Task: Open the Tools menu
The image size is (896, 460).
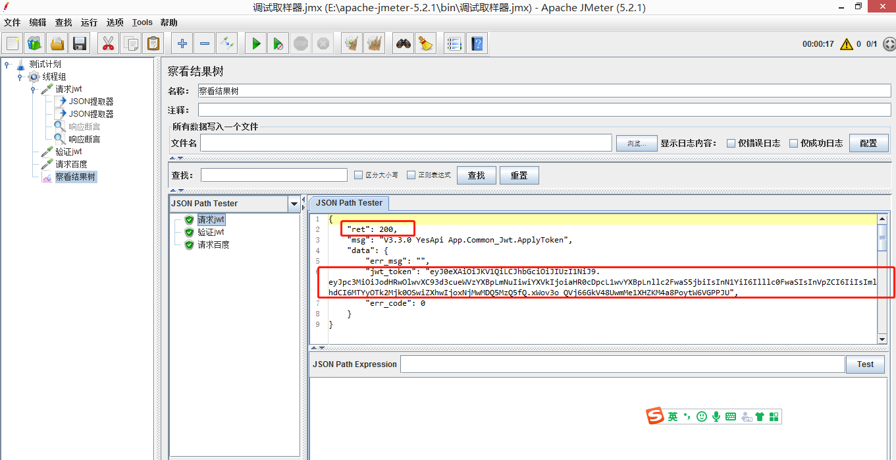Action: (x=142, y=22)
